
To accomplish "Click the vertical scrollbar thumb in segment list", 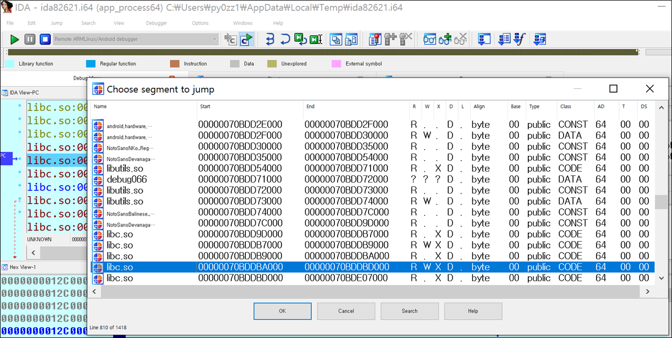I will click(661, 202).
